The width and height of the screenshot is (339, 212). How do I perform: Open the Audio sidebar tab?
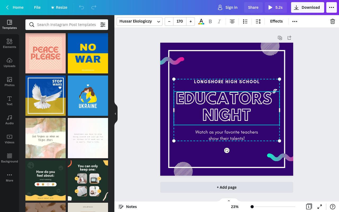tap(10, 120)
